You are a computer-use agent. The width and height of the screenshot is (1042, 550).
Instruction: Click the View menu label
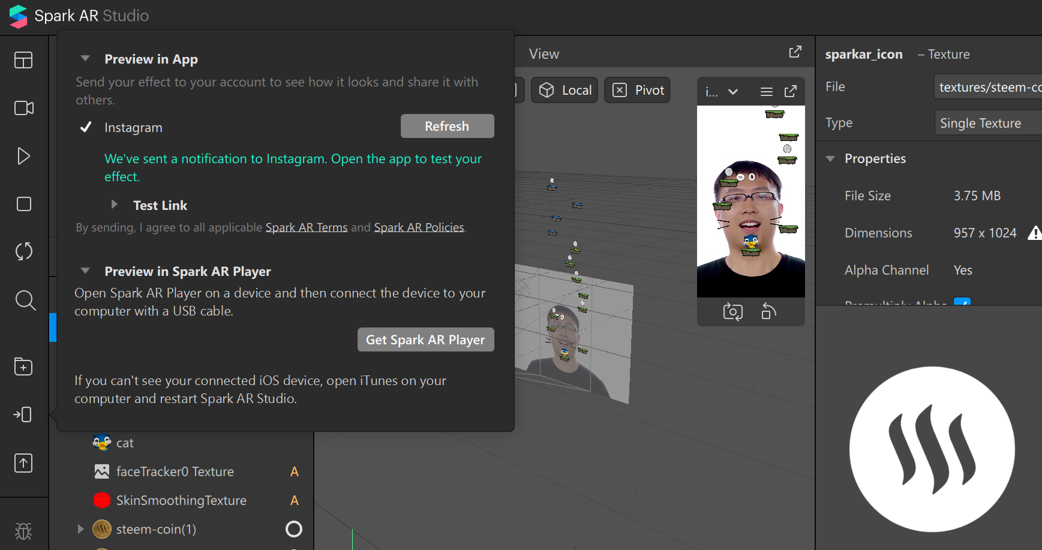(x=544, y=54)
